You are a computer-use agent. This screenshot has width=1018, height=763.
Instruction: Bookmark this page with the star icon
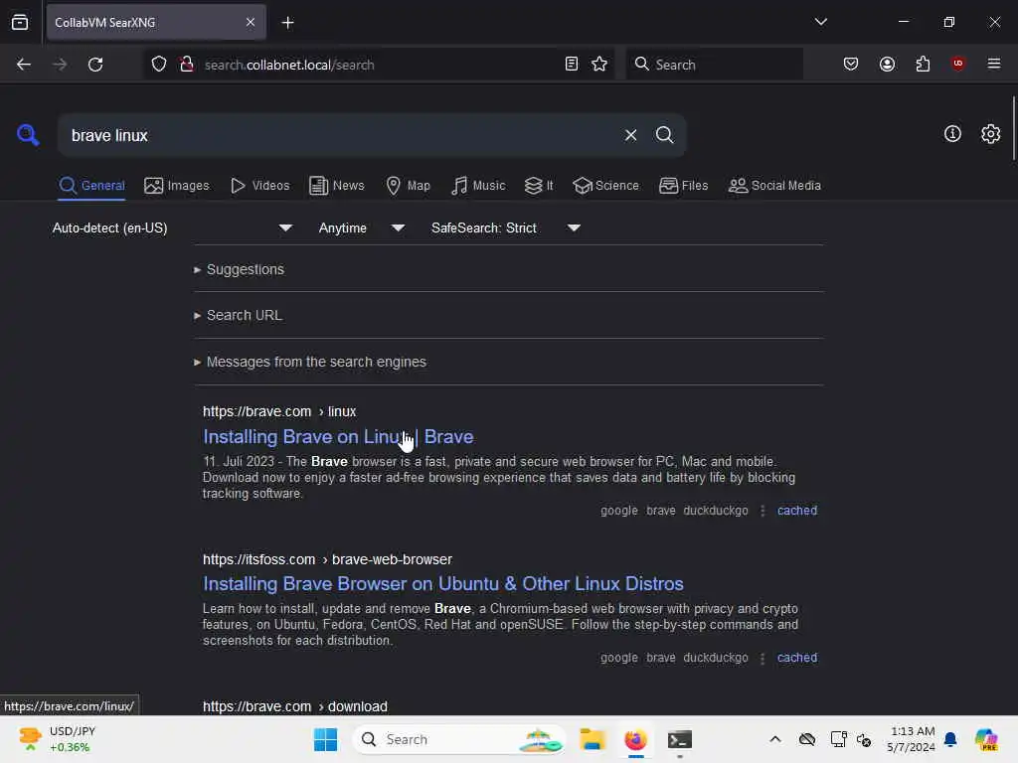(599, 65)
